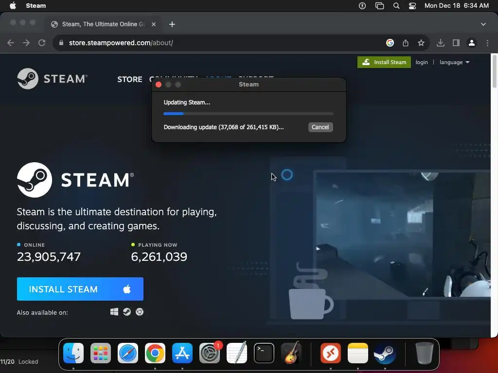Click the online count 23,905,747
The width and height of the screenshot is (498, 373).
(49, 256)
